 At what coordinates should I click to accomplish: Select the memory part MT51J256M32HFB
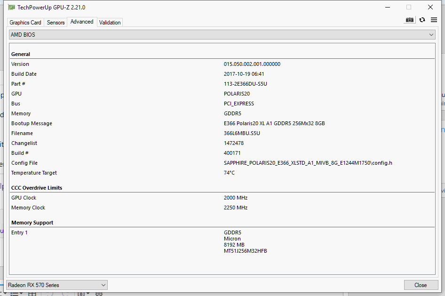tap(245, 251)
